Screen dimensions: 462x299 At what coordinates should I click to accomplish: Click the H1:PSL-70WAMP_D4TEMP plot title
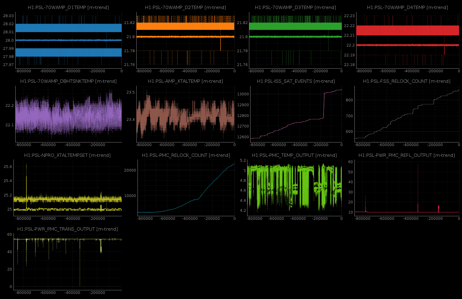407,7
